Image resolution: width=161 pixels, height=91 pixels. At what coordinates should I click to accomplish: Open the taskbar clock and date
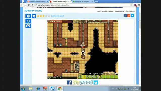(134, 89)
